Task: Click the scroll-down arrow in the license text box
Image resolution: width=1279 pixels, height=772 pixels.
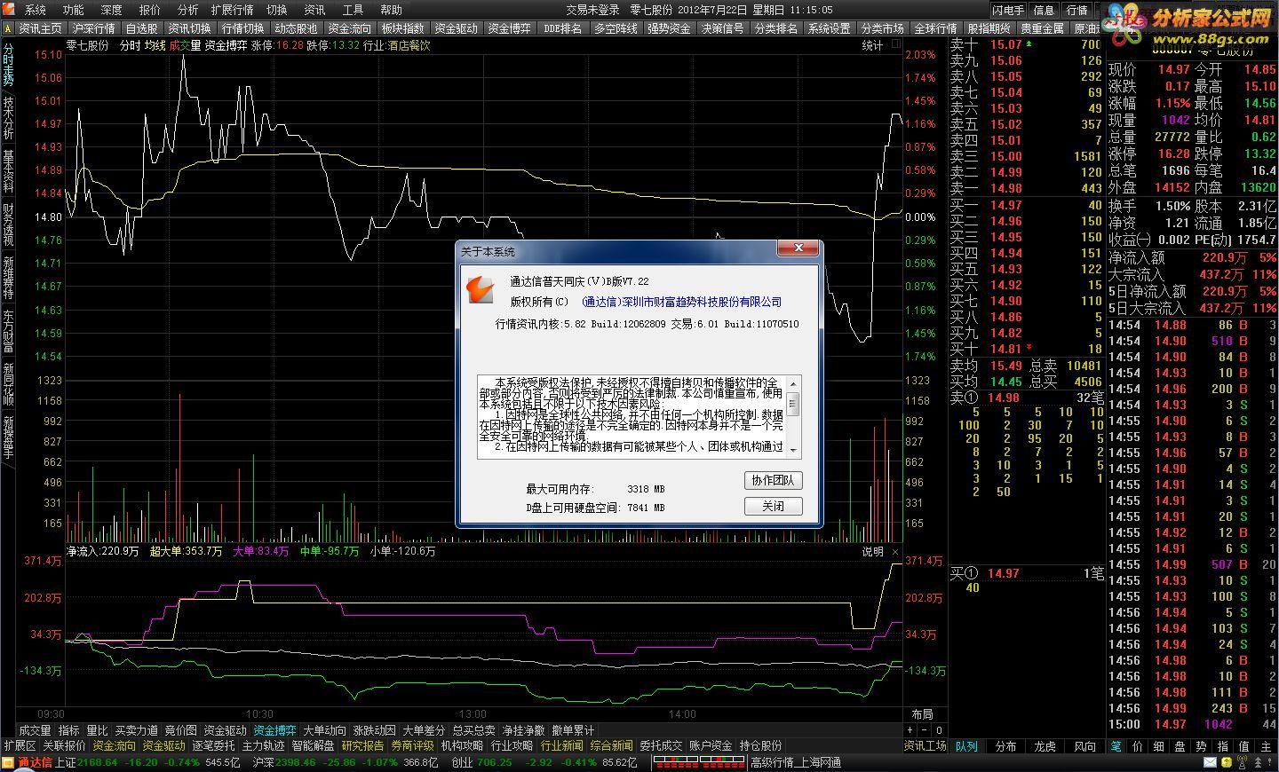Action: coord(793,451)
